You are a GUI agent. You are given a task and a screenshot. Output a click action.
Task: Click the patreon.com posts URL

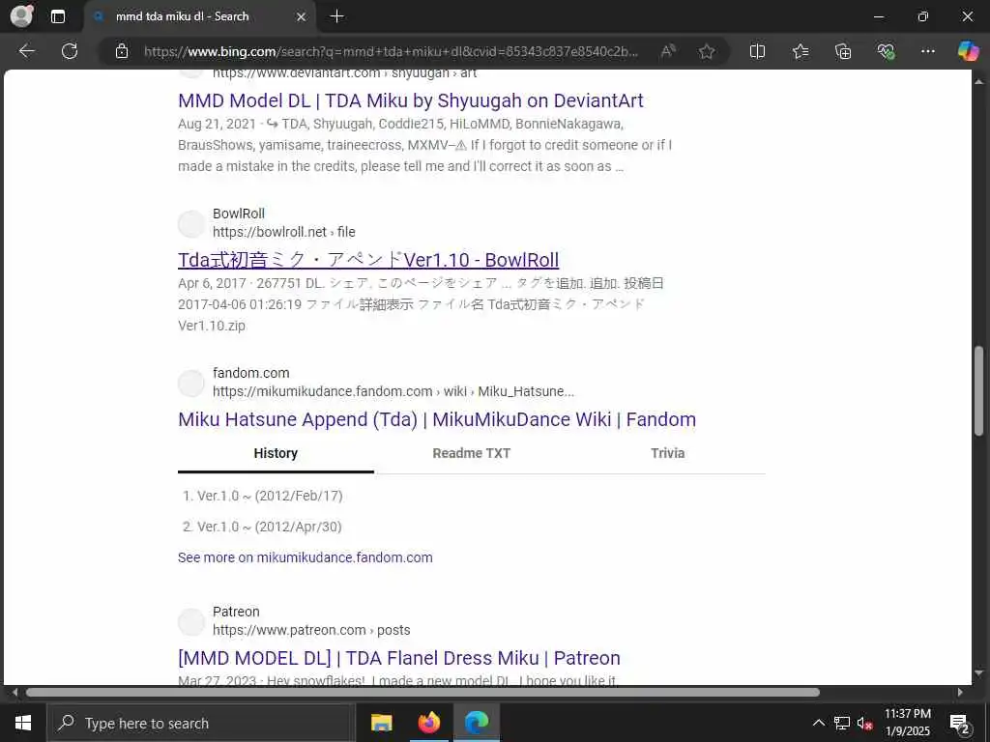311,630
